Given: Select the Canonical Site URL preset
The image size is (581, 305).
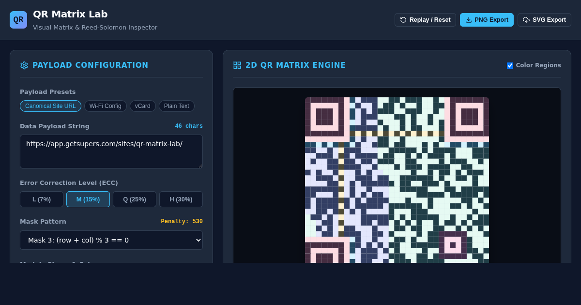Looking at the screenshot, I should (50, 106).
